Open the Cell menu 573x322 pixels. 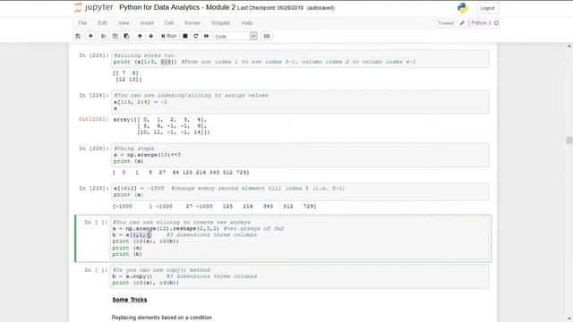(169, 23)
